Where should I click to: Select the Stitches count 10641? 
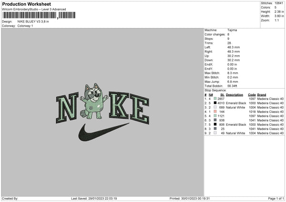pos(279,3)
